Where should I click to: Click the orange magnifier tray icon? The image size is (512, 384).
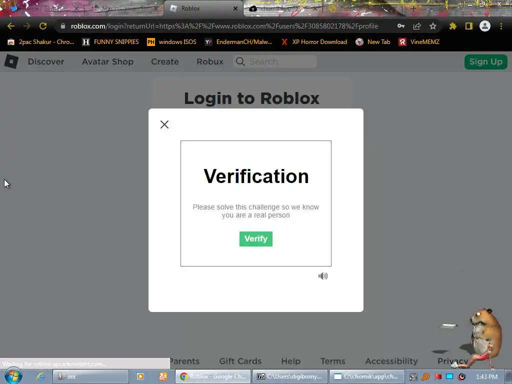click(x=425, y=377)
